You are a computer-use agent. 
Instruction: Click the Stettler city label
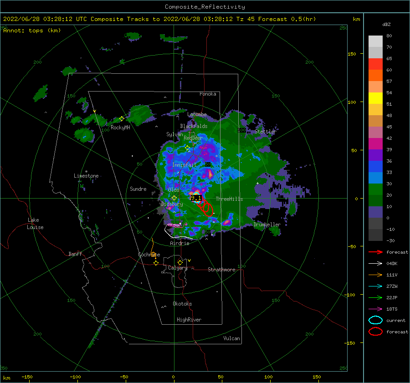click(x=266, y=132)
